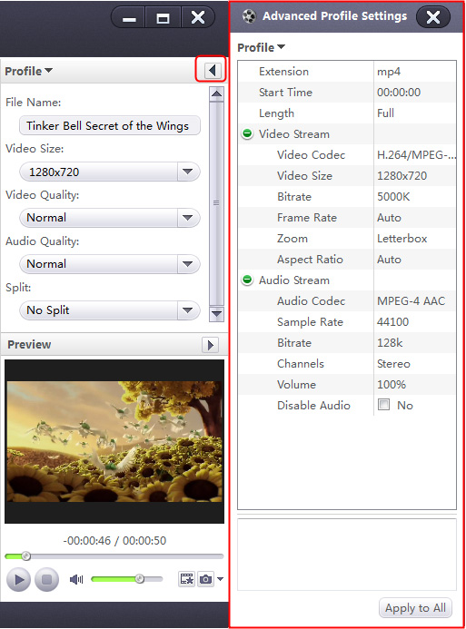
Task: Select the Video Size value 1280x720 in table
Action: click(x=402, y=176)
